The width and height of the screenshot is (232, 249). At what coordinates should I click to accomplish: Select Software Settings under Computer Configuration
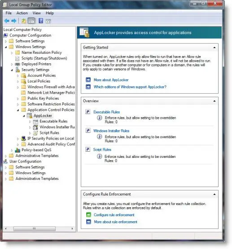coord(30,41)
